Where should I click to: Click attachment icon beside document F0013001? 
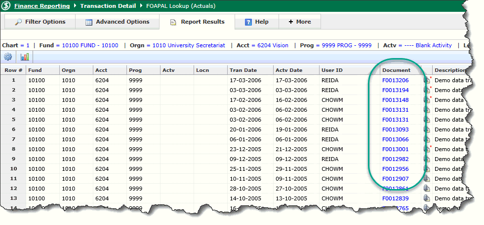tap(427, 149)
